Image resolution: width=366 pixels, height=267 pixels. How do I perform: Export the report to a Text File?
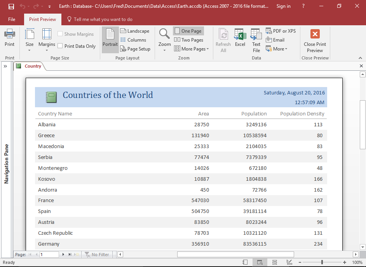pos(256,39)
